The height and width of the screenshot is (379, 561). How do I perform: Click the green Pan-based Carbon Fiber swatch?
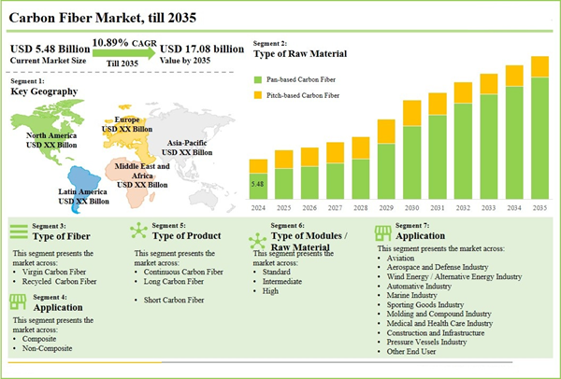pos(257,82)
